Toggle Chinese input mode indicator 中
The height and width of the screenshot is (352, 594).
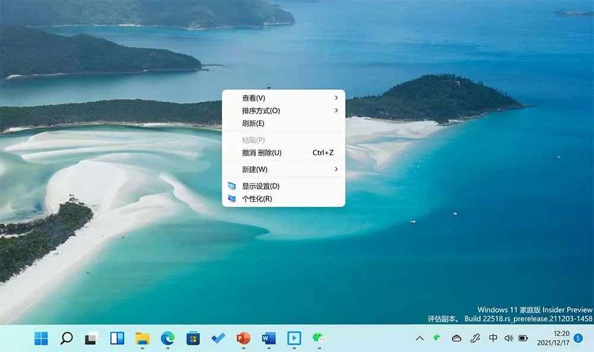coord(493,338)
